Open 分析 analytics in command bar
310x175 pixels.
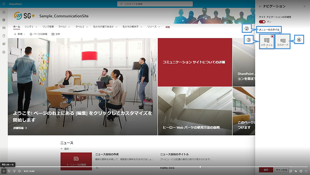(x=56, y=34)
